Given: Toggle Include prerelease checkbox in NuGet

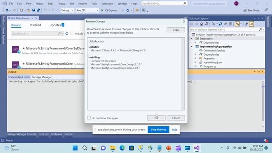Looking at the screenshot, I should click(x=72, y=34).
